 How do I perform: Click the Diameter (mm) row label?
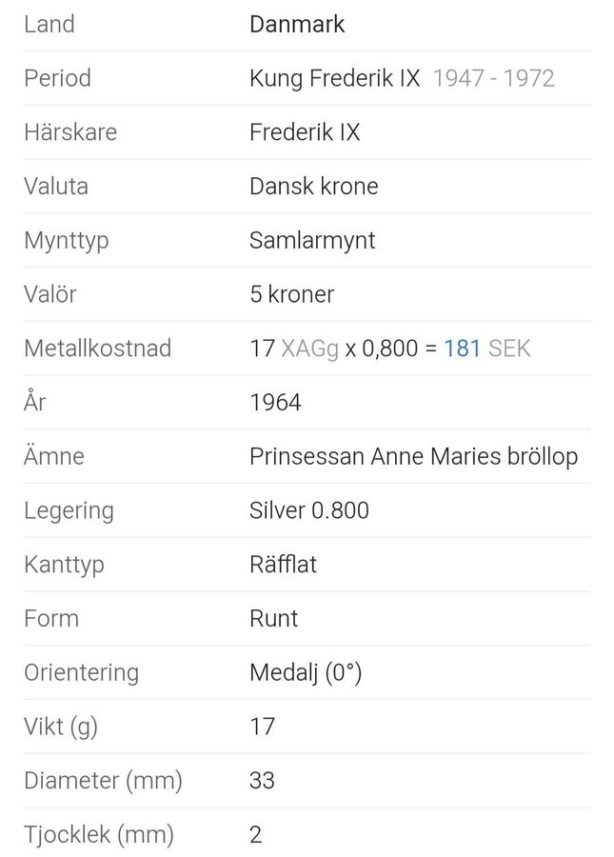click(x=103, y=781)
